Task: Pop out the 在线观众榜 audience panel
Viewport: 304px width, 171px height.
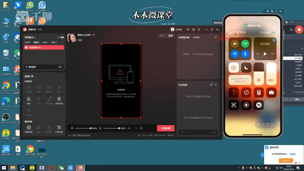Action: pos(216,37)
